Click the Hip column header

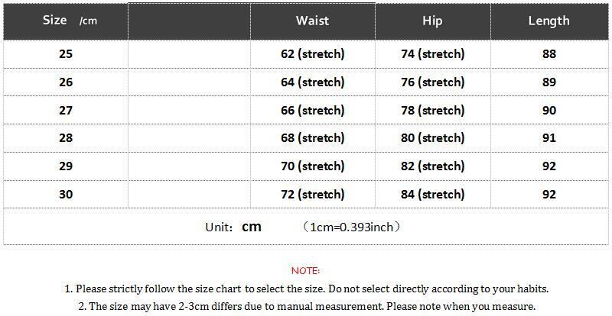pos(432,21)
